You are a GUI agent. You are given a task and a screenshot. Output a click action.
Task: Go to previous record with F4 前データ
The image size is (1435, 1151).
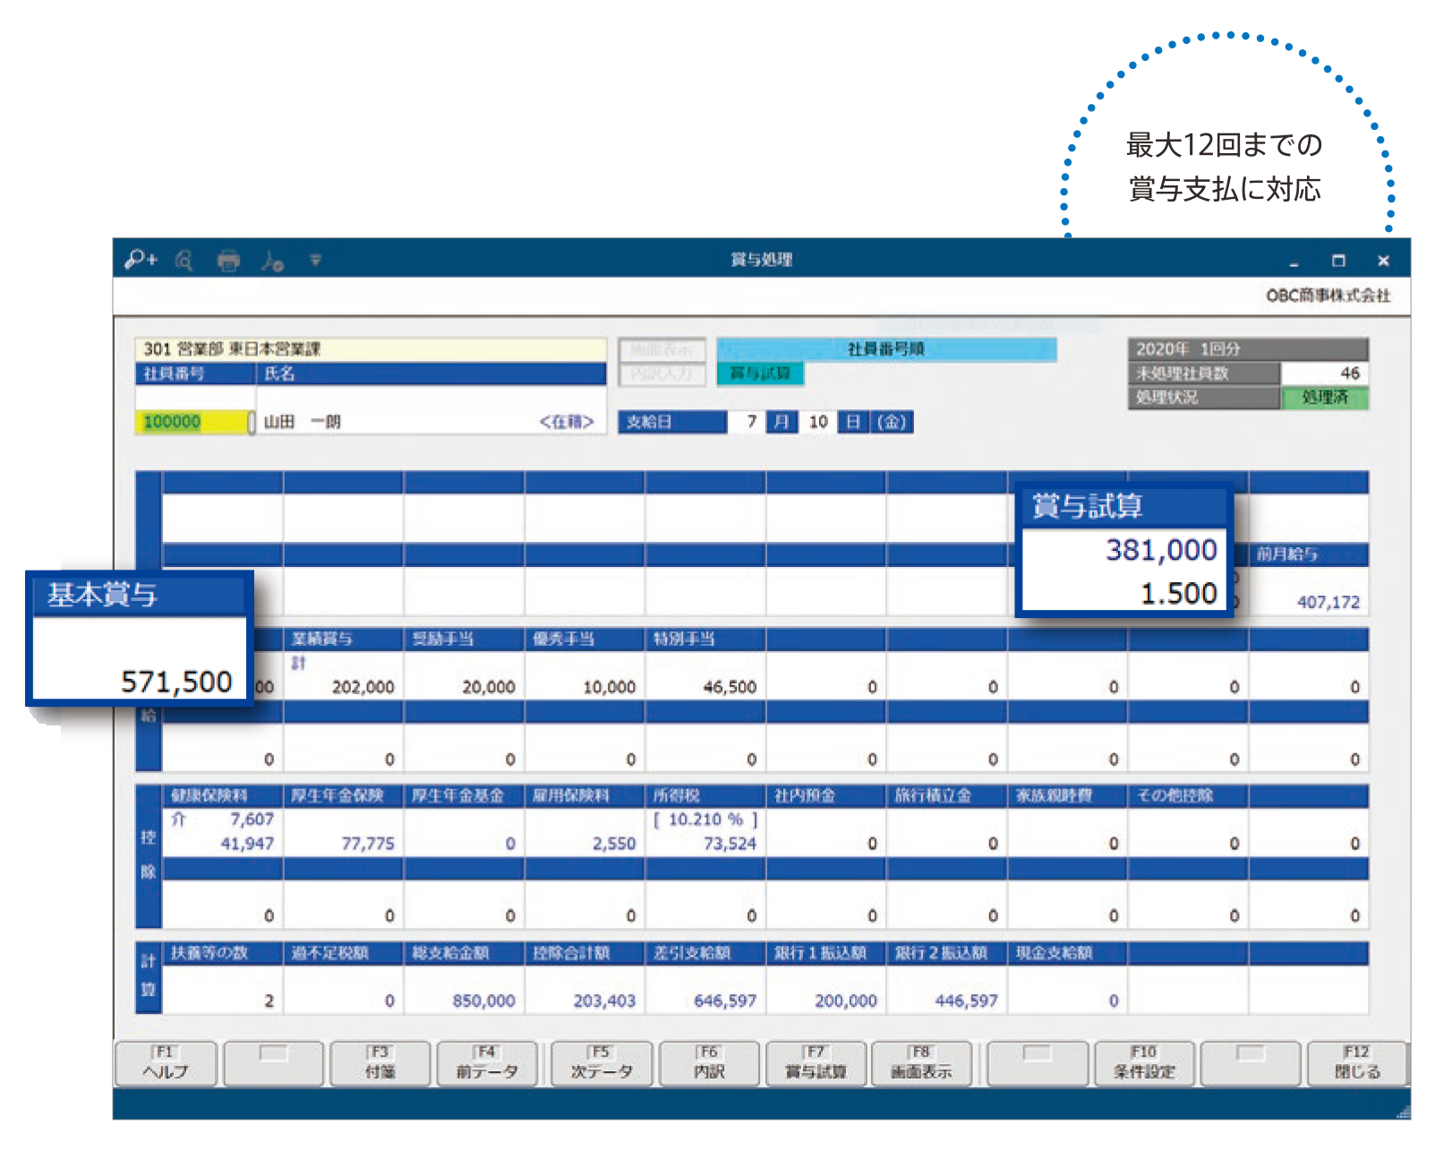point(487,1063)
